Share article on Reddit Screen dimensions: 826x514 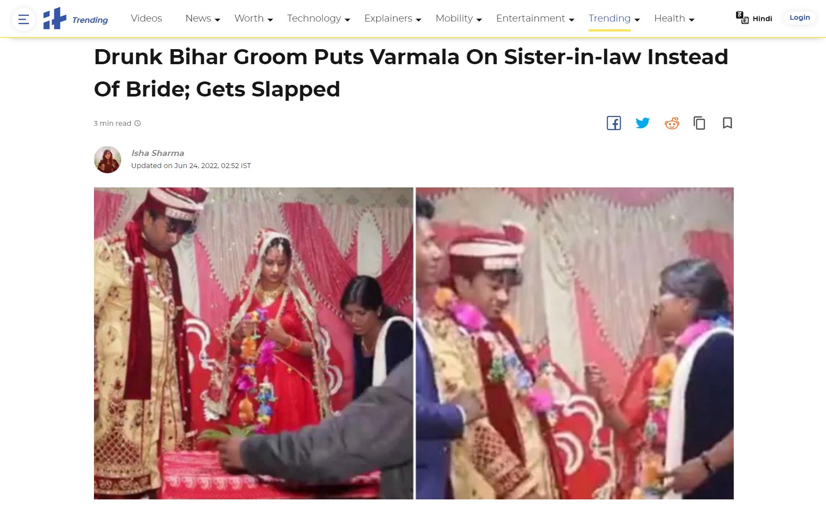click(x=672, y=123)
